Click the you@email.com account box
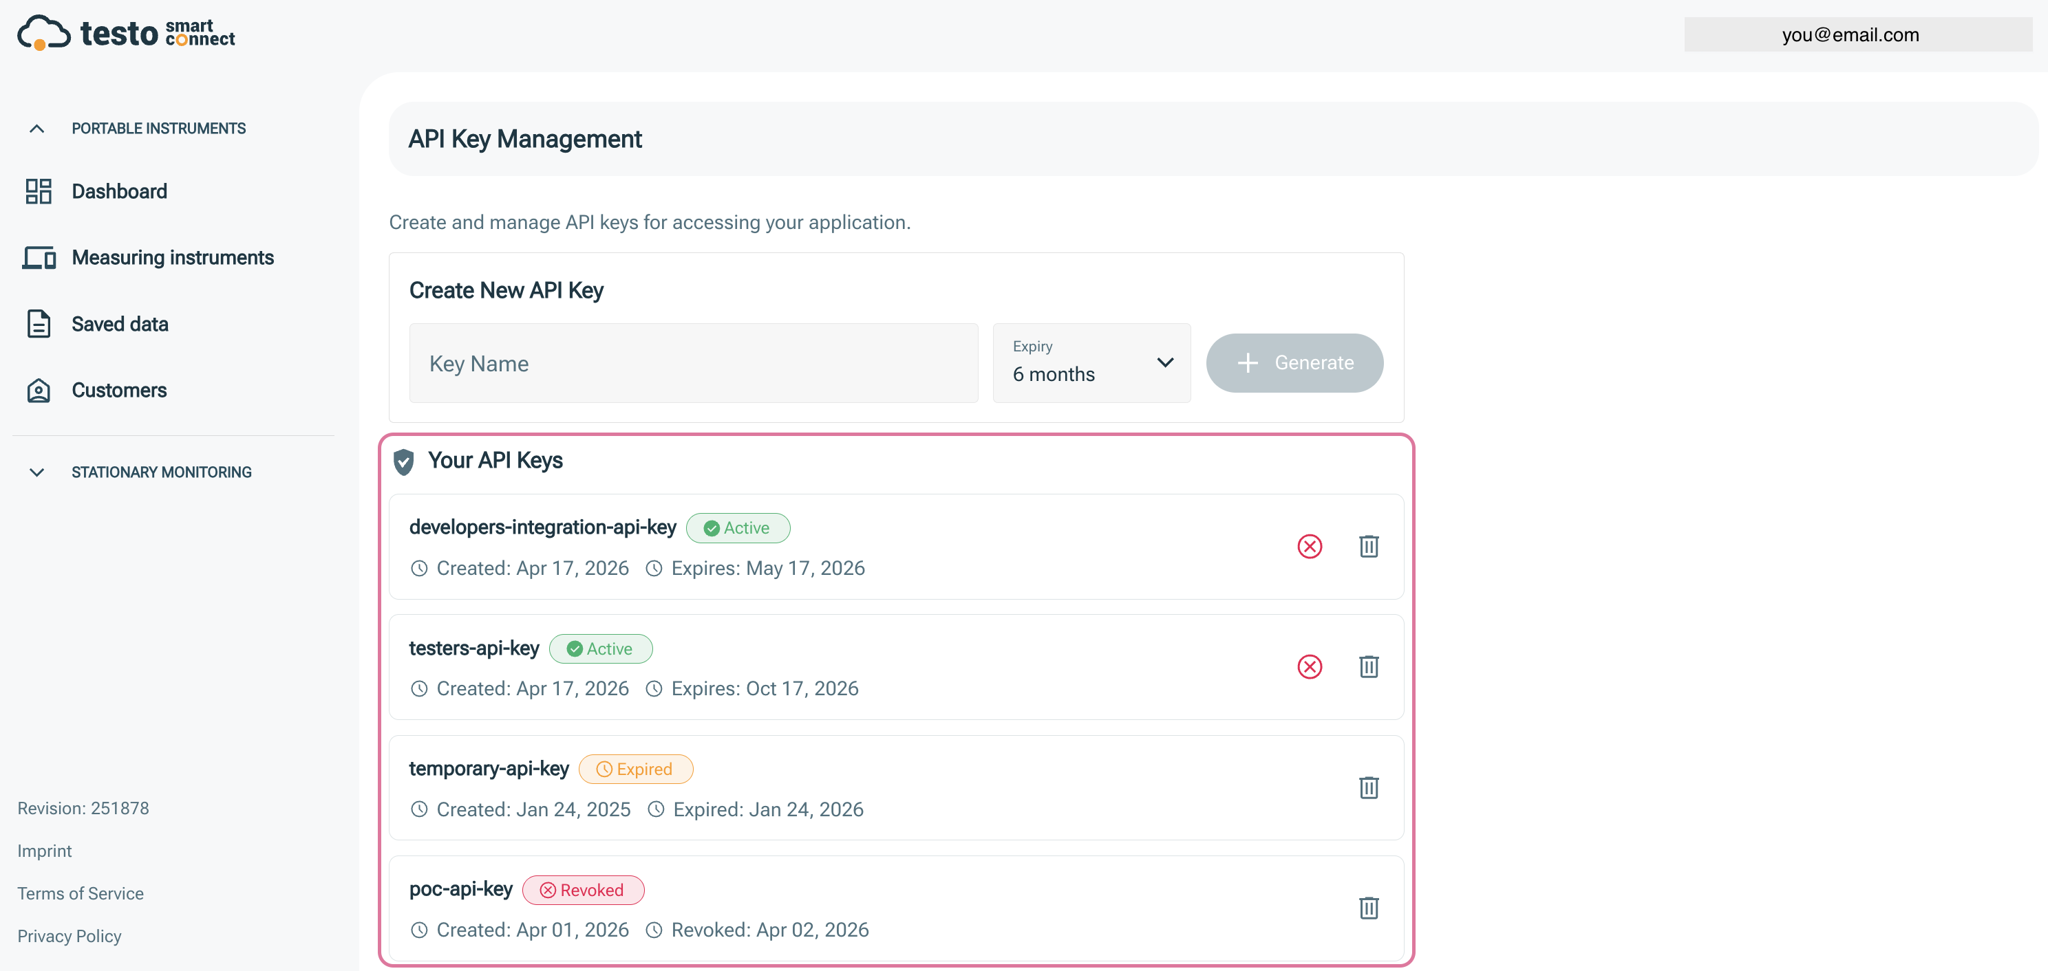This screenshot has width=2048, height=971. coord(1857,35)
